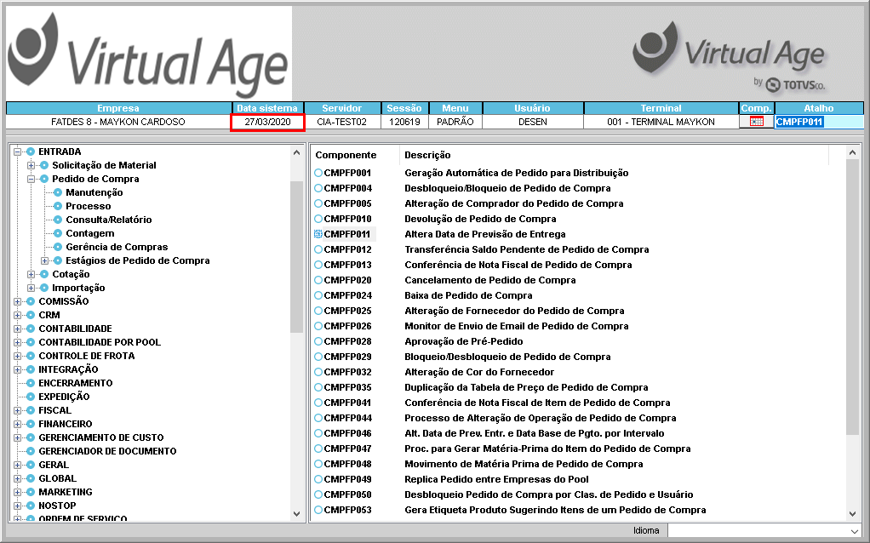Click the component list scroll down arrow
870x543 pixels.
click(853, 514)
